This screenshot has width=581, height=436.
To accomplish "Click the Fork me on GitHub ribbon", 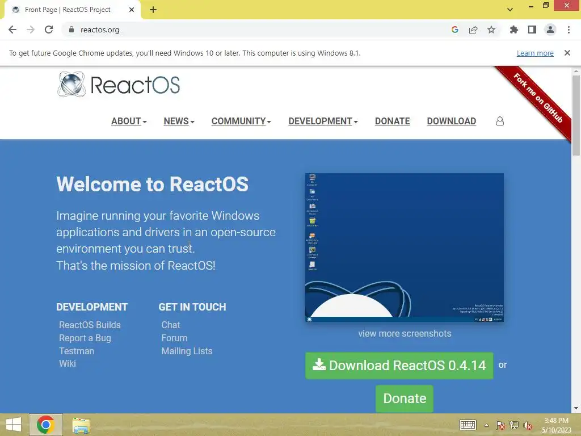I will click(538, 98).
